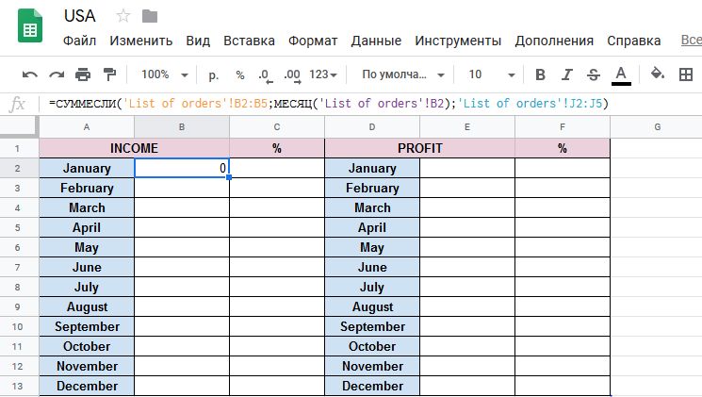Image resolution: width=702 pixels, height=397 pixels.
Task: Select row 1 header
Action: click(x=18, y=148)
